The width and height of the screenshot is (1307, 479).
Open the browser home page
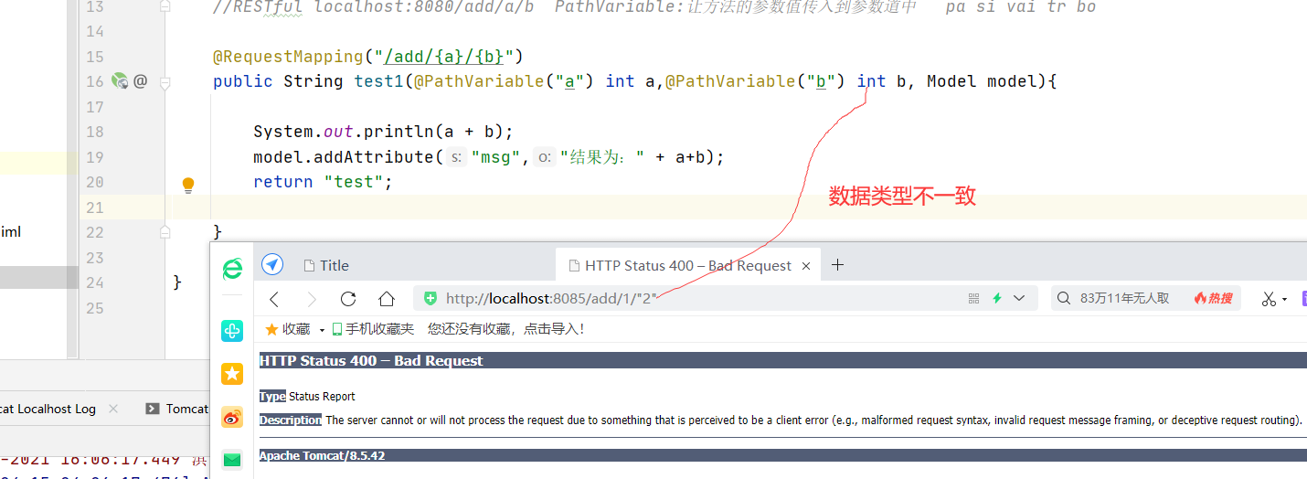[387, 299]
